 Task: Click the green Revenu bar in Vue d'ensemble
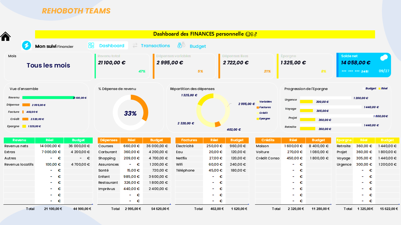pyautogui.click(x=48, y=98)
